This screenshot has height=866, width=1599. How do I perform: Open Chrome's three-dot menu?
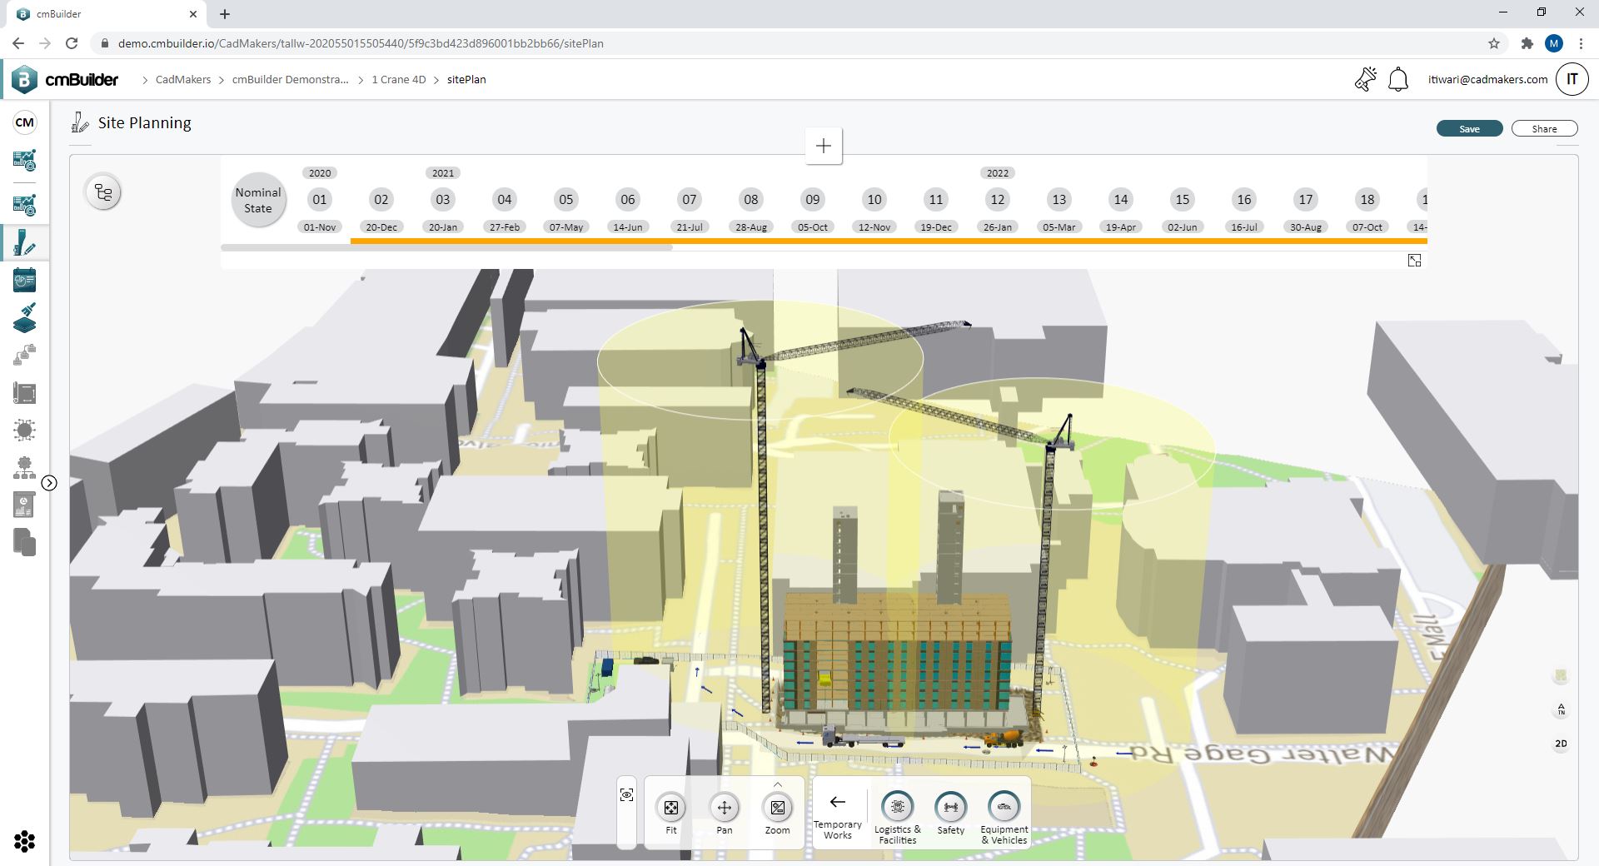(x=1582, y=43)
